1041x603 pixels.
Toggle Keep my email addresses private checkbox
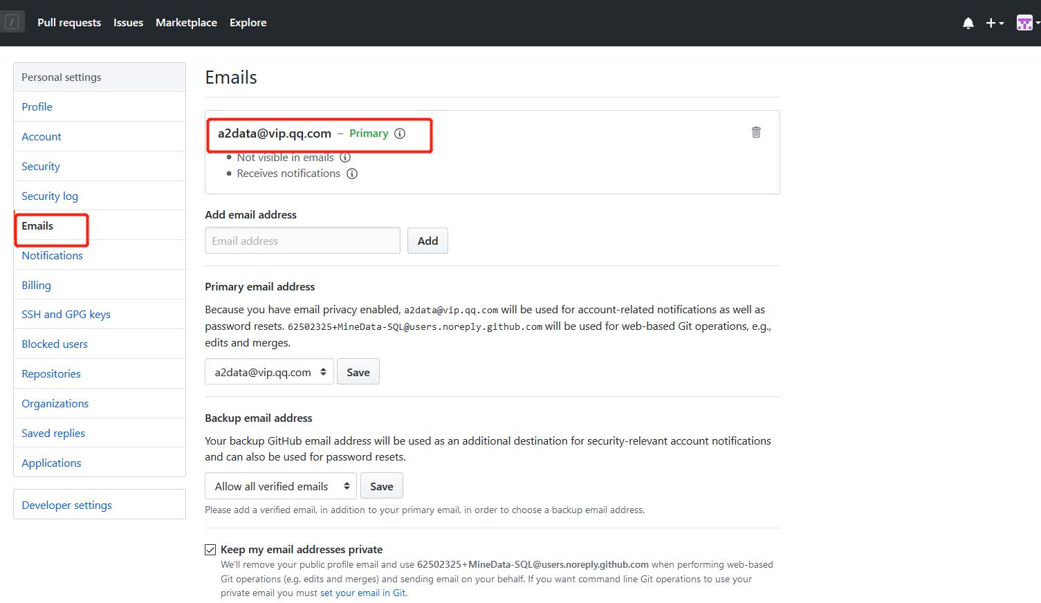210,550
